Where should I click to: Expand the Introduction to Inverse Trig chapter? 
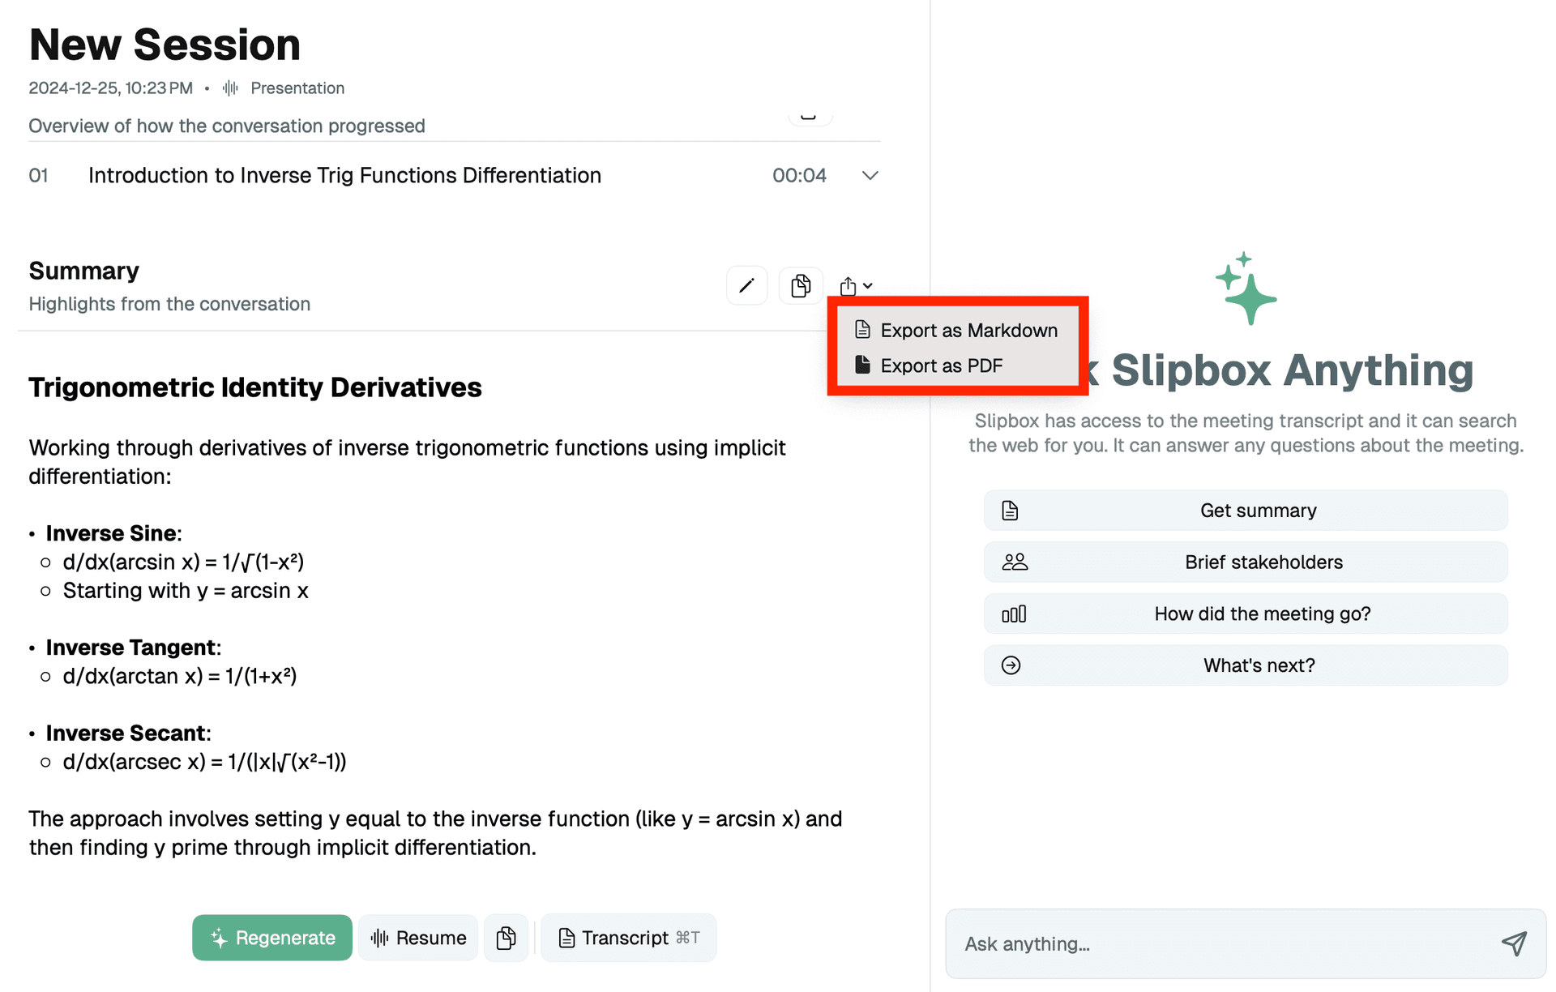[x=870, y=176]
